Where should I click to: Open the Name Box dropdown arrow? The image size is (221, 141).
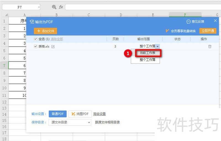click(x=39, y=7)
